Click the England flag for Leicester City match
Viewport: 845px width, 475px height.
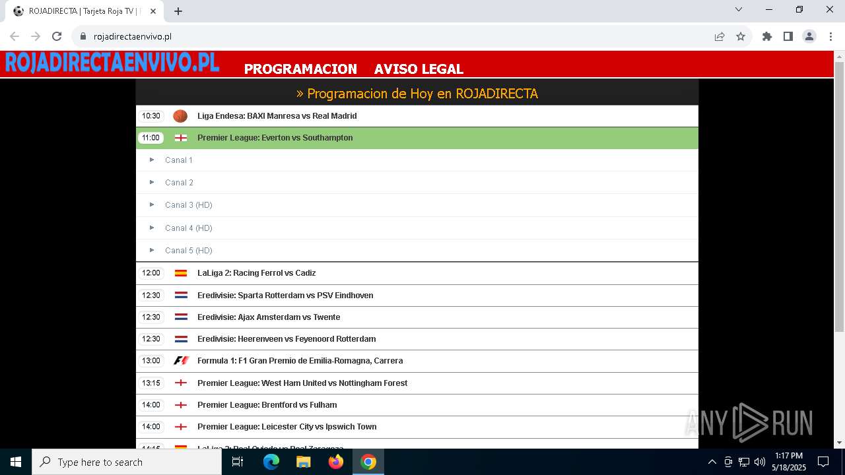tap(181, 427)
